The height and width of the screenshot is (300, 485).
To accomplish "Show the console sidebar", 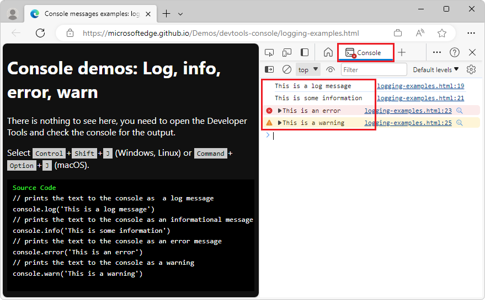I will click(x=269, y=70).
